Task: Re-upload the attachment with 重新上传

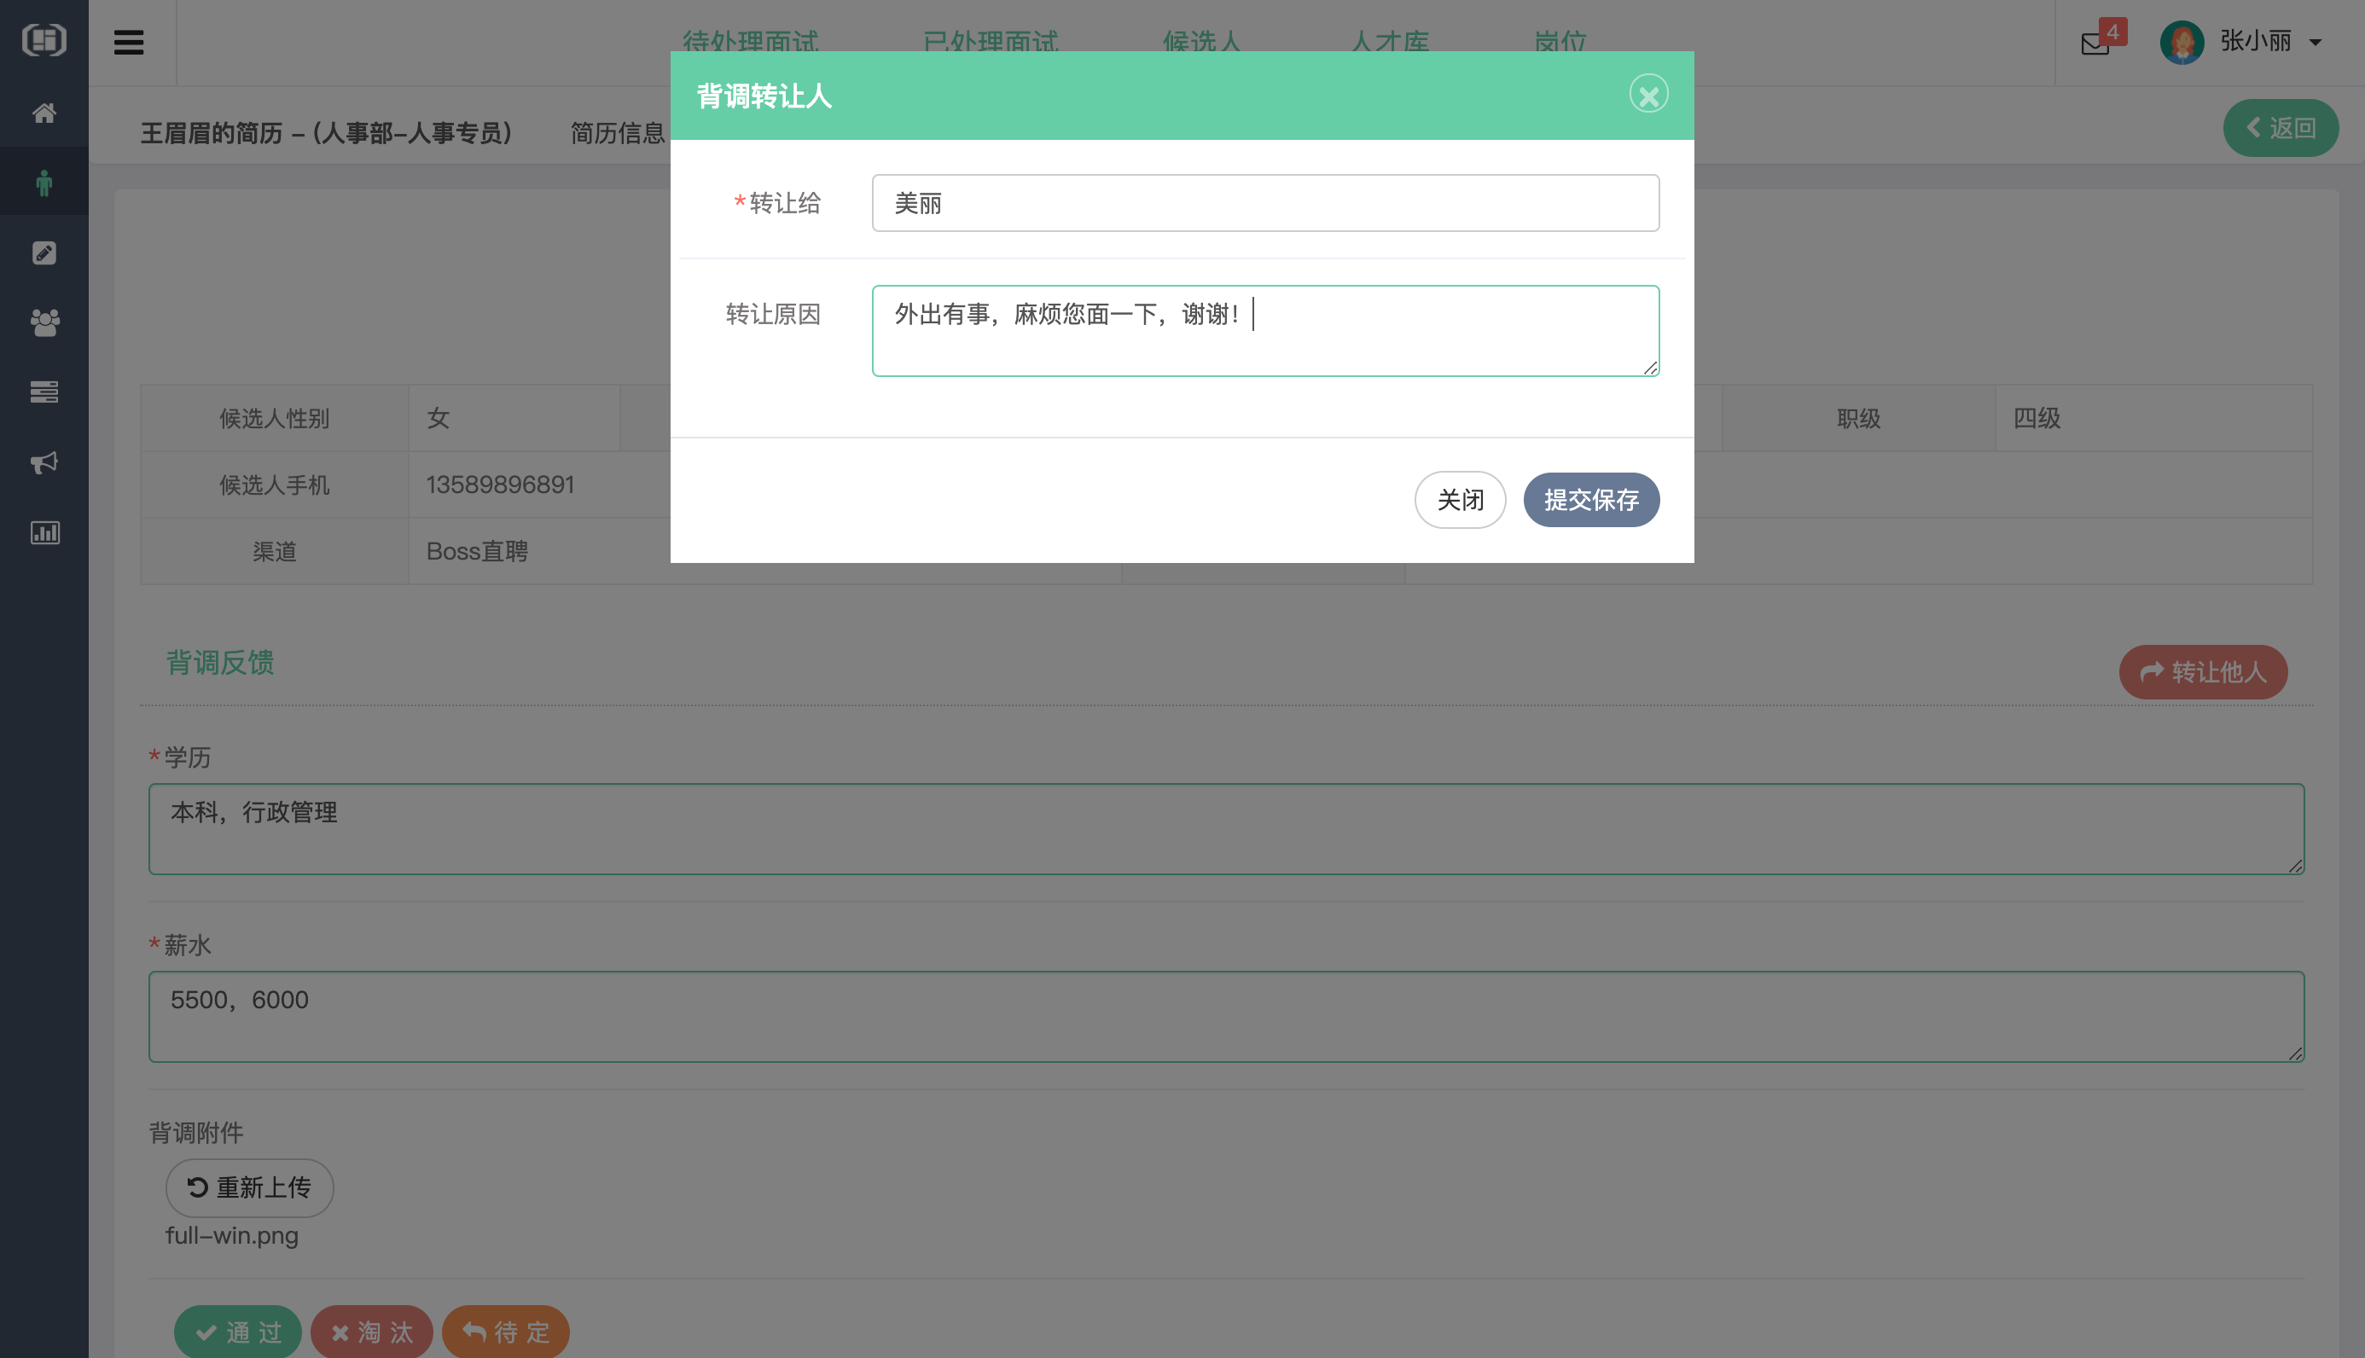Action: [x=249, y=1187]
